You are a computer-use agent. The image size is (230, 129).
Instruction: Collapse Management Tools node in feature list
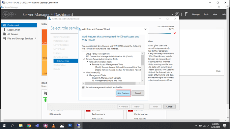pos(87,75)
